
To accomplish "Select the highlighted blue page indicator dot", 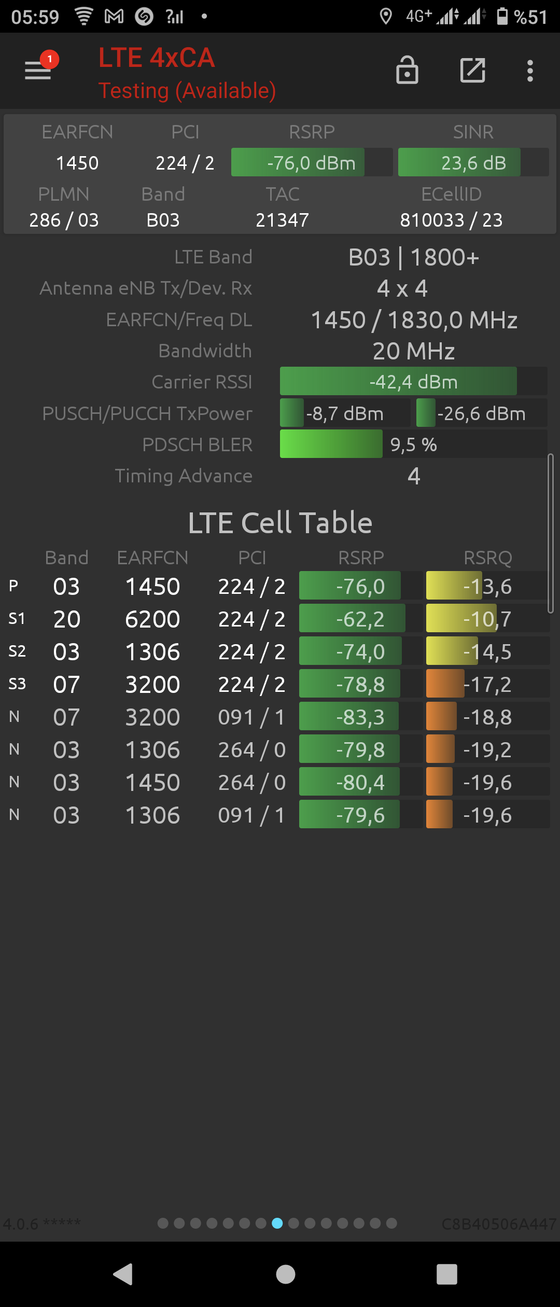I will tap(277, 1223).
